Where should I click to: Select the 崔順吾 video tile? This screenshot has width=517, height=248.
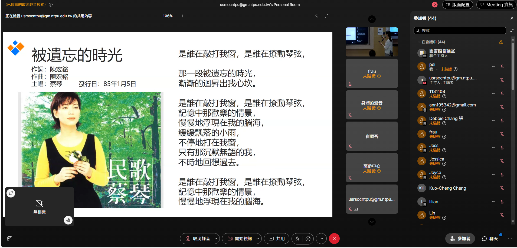[372, 136]
